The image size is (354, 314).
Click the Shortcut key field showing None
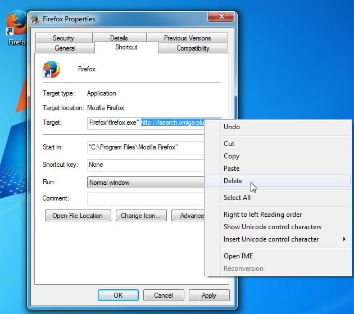pos(146,165)
